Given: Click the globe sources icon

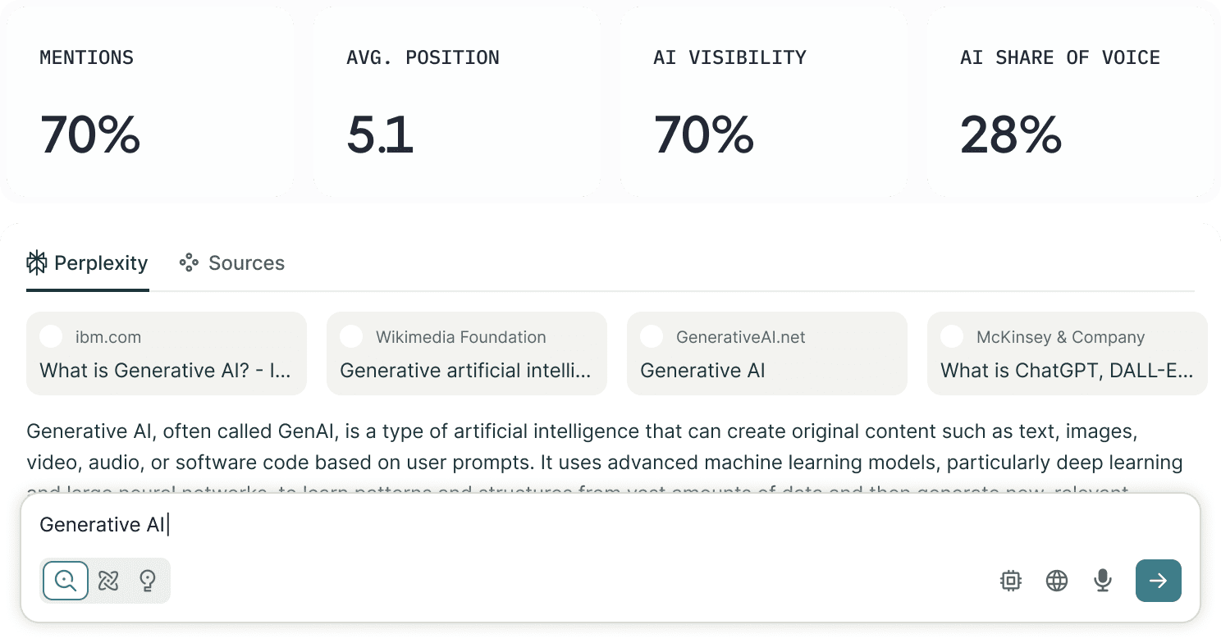Looking at the screenshot, I should (x=1057, y=581).
